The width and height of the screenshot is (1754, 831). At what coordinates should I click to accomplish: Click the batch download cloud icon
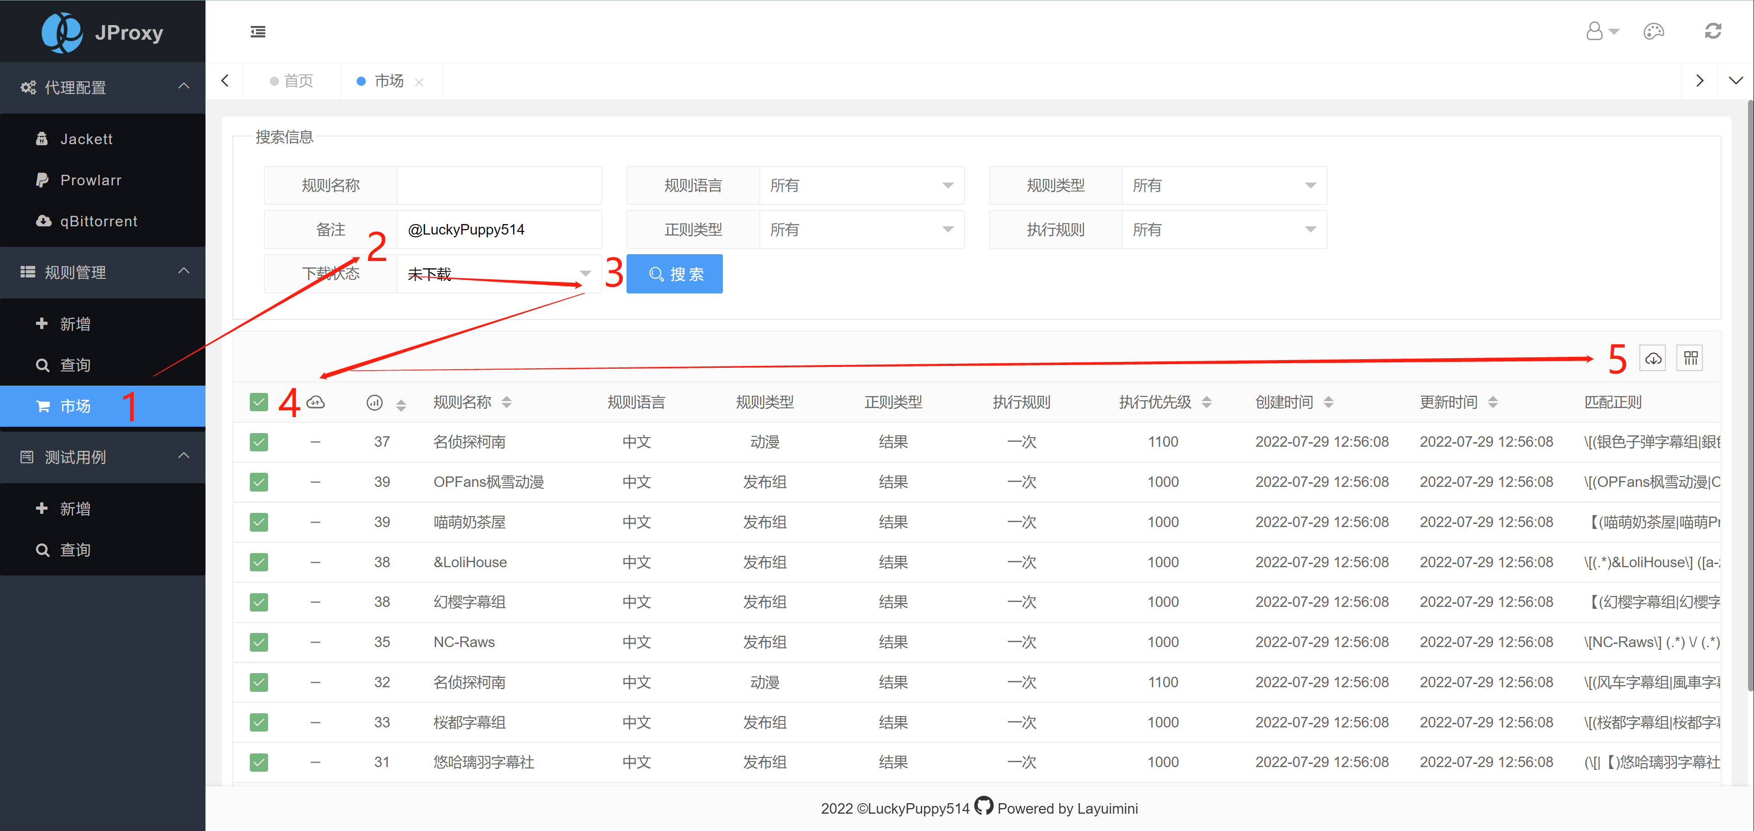click(1653, 359)
